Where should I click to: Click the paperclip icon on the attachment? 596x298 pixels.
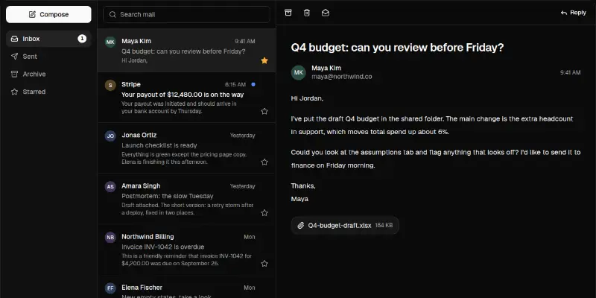click(x=301, y=226)
